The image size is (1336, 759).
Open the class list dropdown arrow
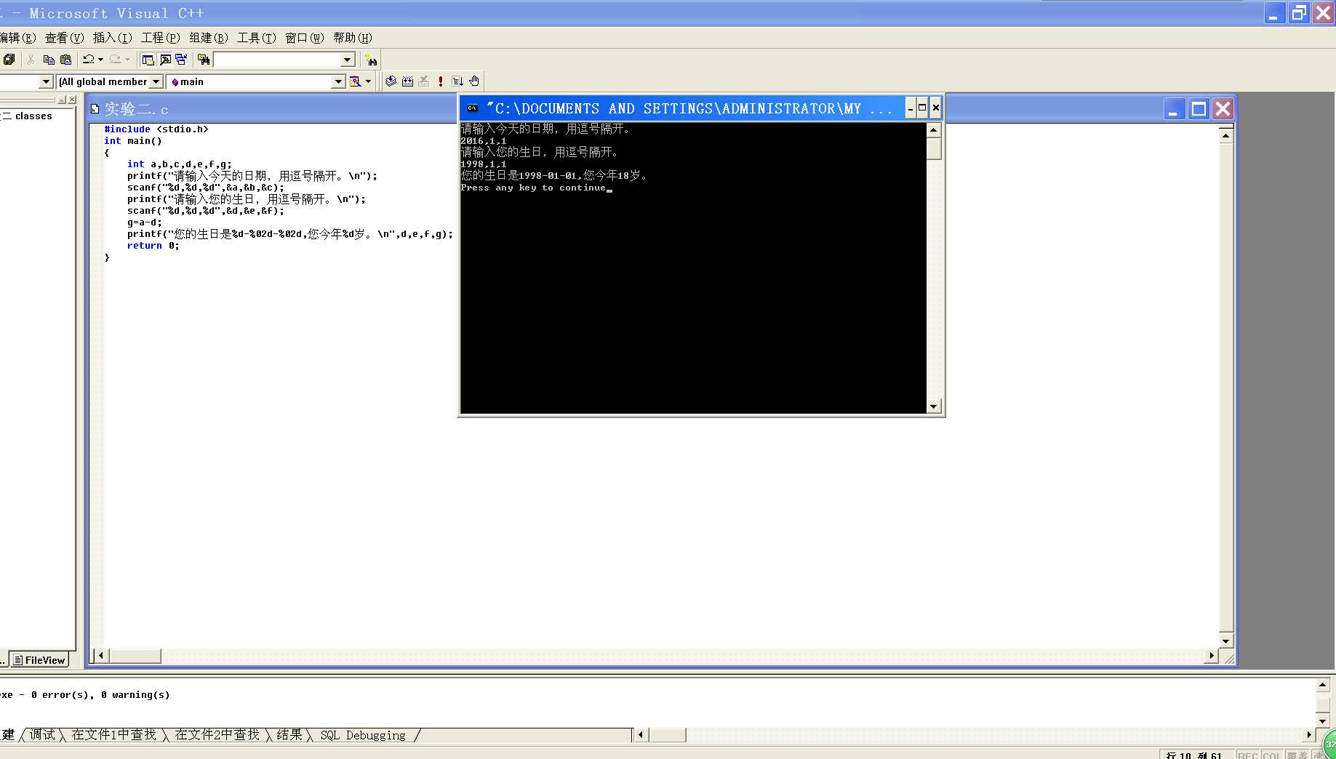(x=46, y=81)
